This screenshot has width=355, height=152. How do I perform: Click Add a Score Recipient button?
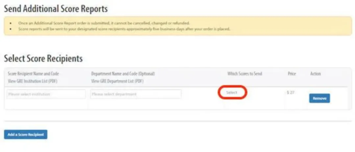(x=26, y=135)
